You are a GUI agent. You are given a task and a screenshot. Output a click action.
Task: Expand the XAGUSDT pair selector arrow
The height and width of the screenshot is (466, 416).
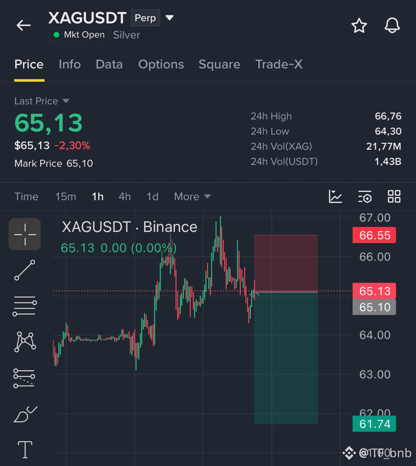169,18
